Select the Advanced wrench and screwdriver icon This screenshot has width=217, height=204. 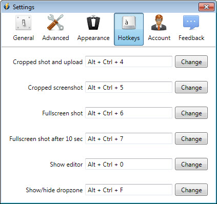(x=55, y=23)
